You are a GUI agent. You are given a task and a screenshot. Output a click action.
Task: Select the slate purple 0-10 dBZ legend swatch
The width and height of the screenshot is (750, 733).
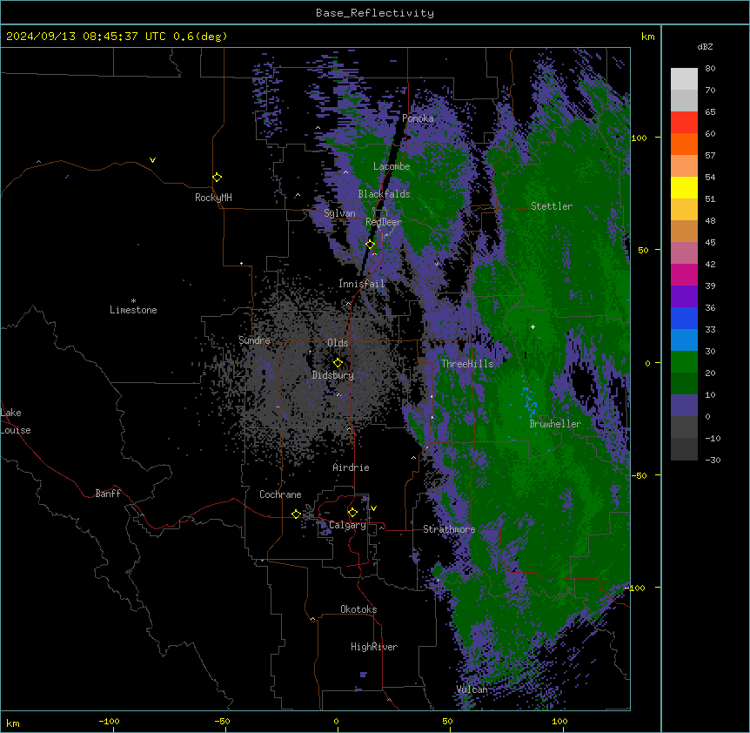pos(684,406)
